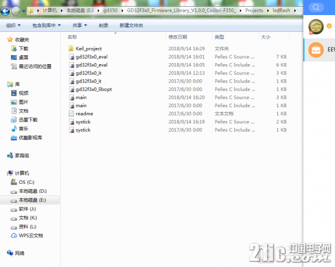Select the 7 KB gd32f3x0_eval source file icon

pyautogui.click(x=71, y=57)
